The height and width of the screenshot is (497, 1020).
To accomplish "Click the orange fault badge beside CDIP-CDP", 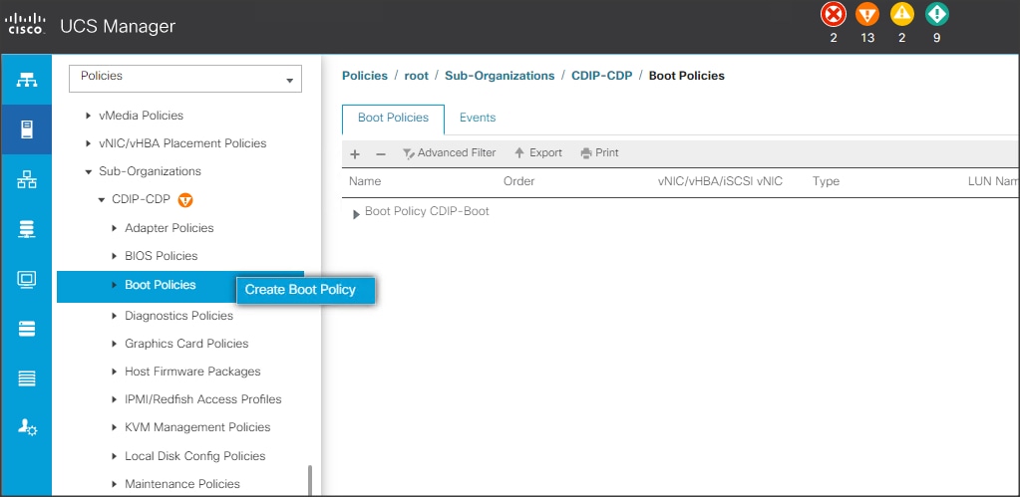I will pos(185,200).
